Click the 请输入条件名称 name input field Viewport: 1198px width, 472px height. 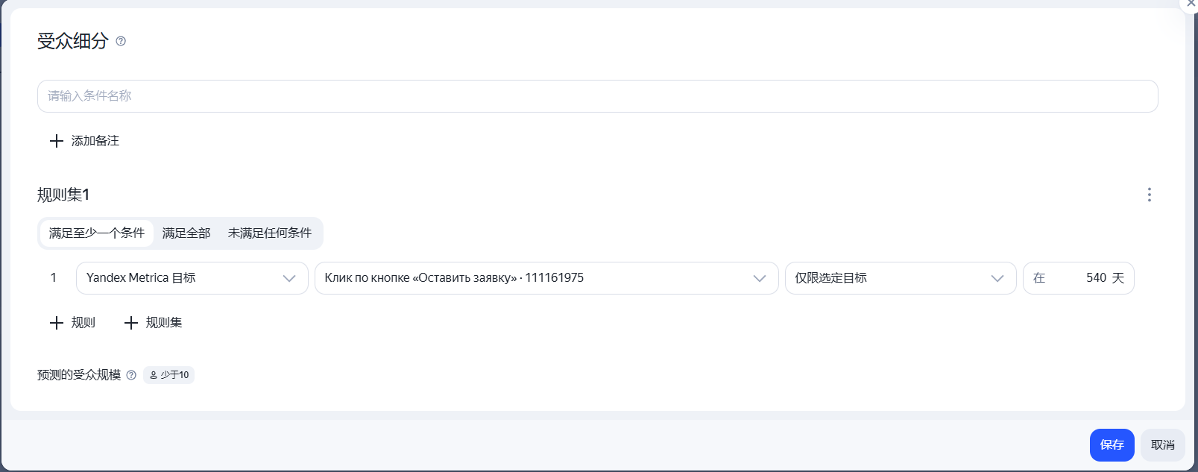(597, 96)
